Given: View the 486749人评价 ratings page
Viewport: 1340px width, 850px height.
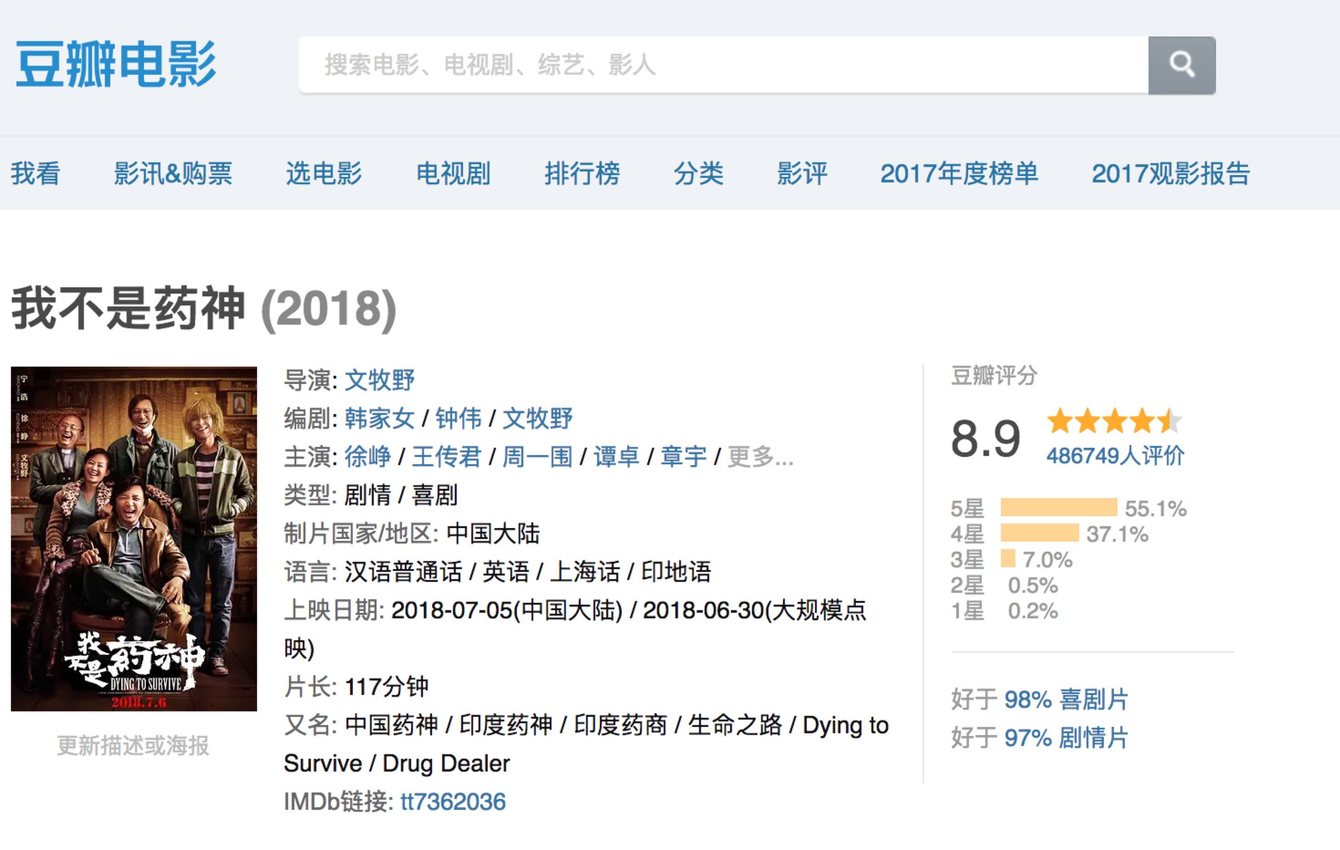Looking at the screenshot, I should click(1115, 456).
